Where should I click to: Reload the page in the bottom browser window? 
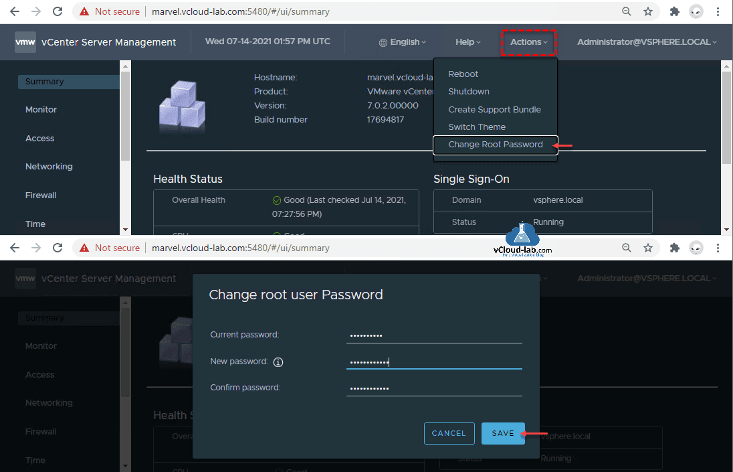tap(58, 248)
